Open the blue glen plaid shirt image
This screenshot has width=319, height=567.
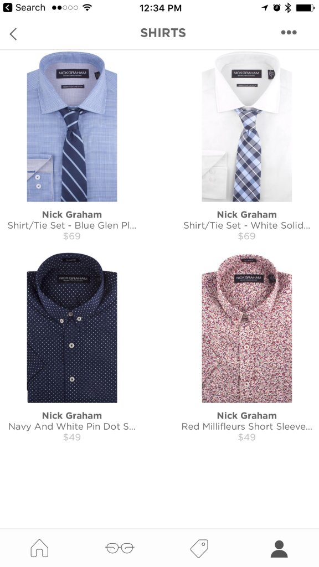tap(72, 127)
